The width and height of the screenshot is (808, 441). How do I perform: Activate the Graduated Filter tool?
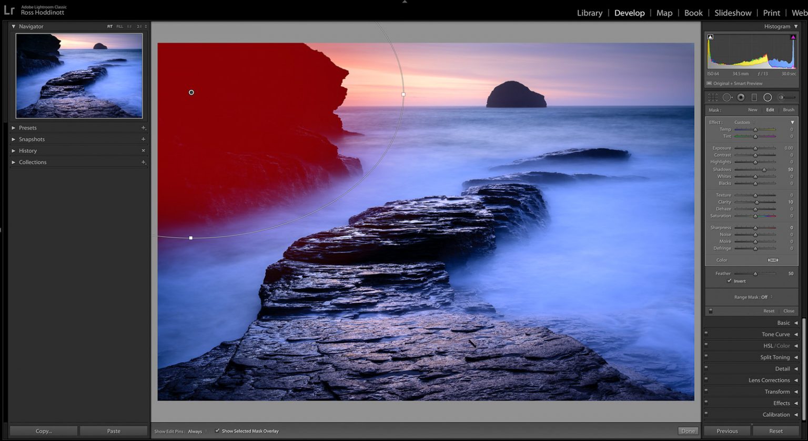coord(753,97)
